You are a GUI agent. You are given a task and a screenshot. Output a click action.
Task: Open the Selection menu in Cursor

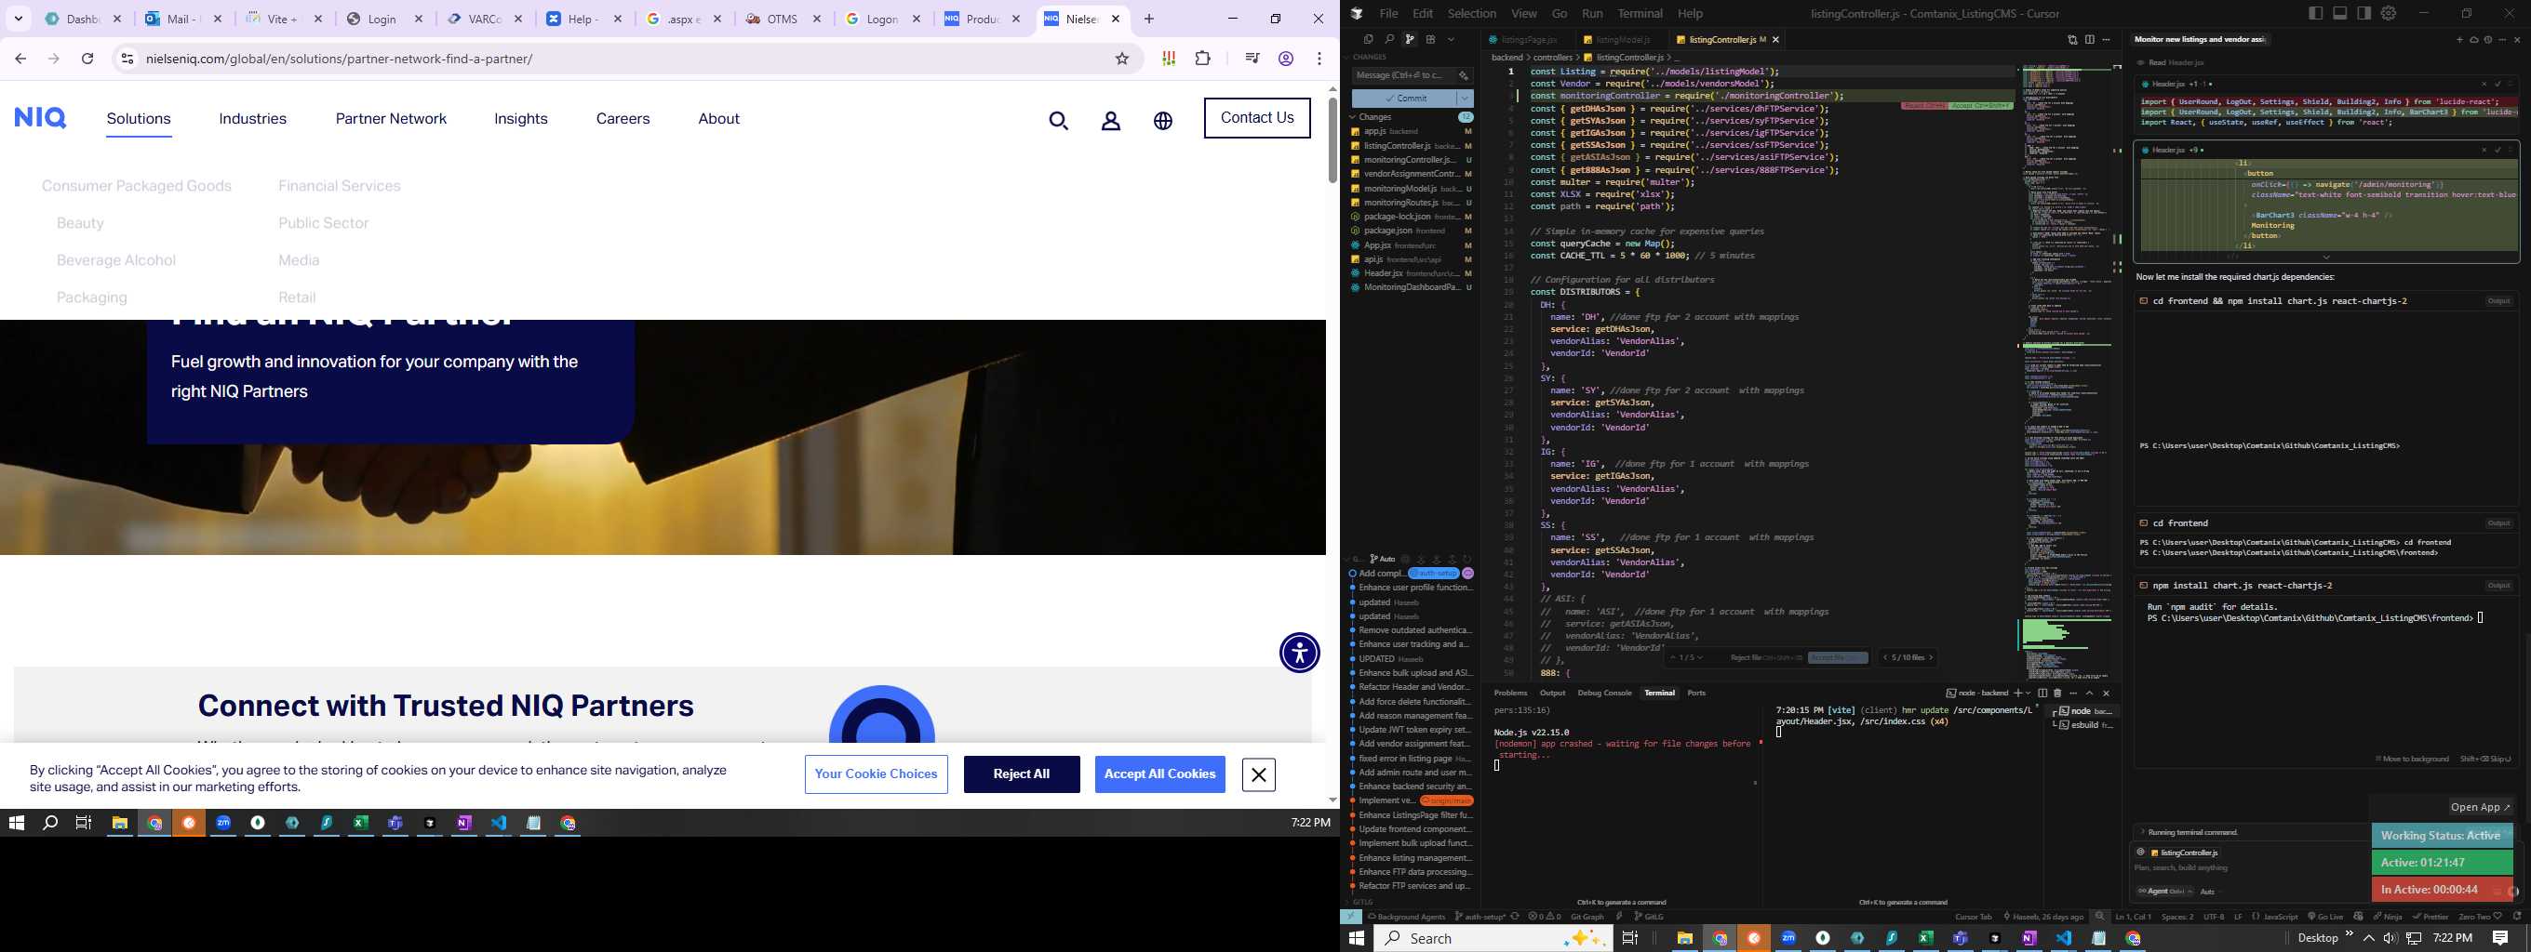tap(1472, 14)
